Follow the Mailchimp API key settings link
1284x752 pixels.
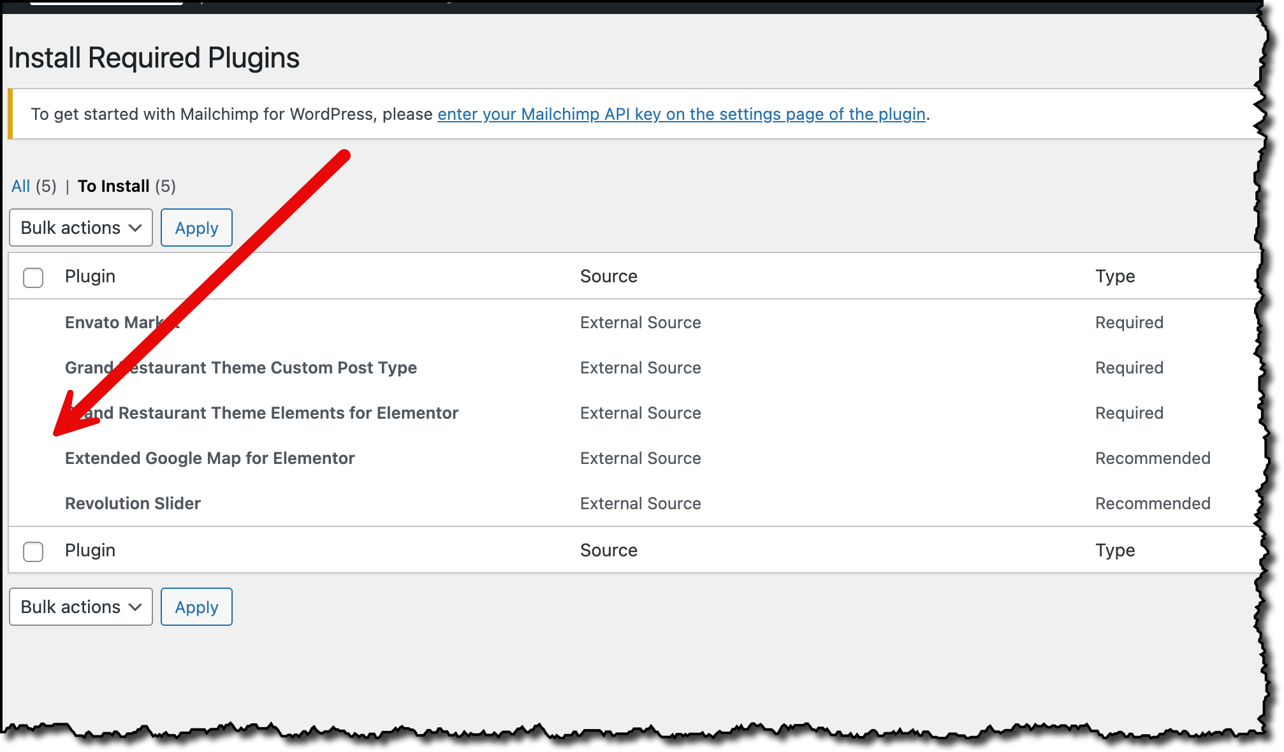click(681, 114)
